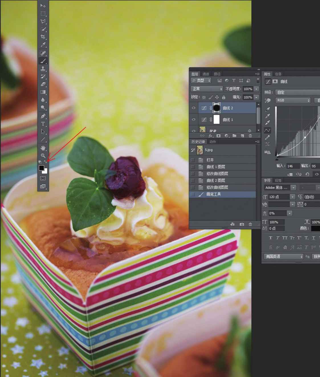Open the blend mode dropdown showing 正常

click(x=207, y=89)
